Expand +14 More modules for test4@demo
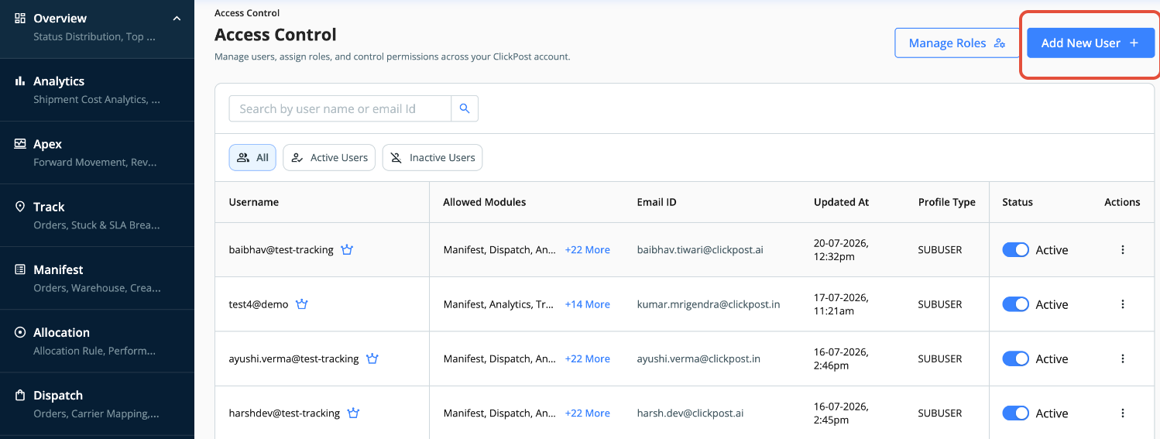 click(587, 304)
